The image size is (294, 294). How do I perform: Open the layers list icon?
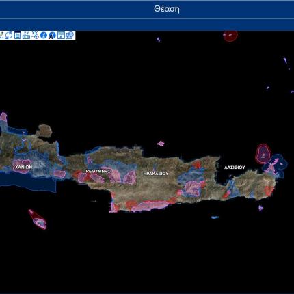18,36
